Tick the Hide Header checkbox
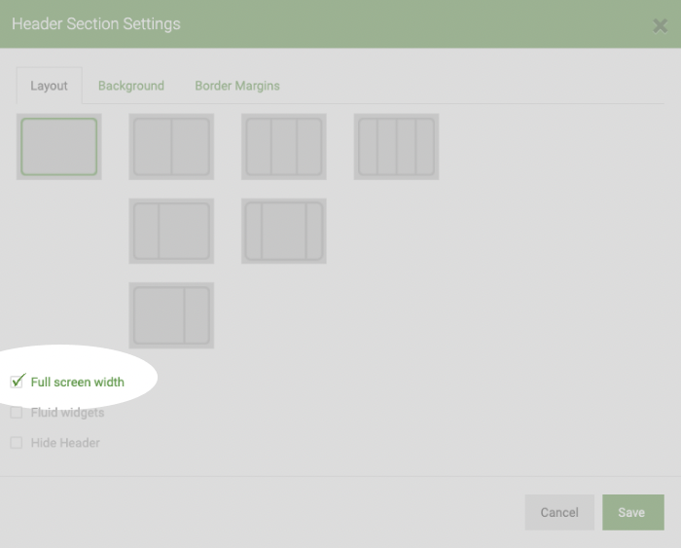This screenshot has width=681, height=548. [x=17, y=443]
